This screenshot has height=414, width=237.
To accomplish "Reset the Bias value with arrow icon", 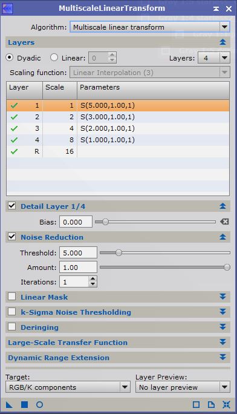I will [x=224, y=222].
